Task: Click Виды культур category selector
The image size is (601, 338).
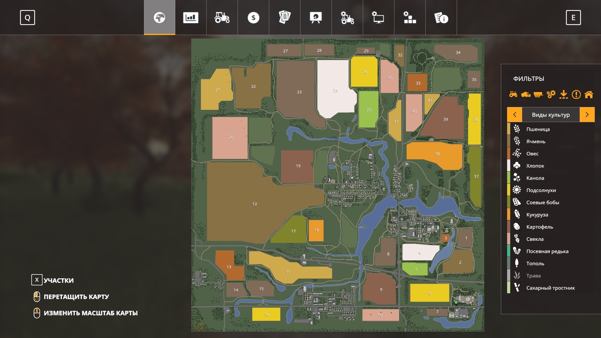Action: pyautogui.click(x=551, y=114)
